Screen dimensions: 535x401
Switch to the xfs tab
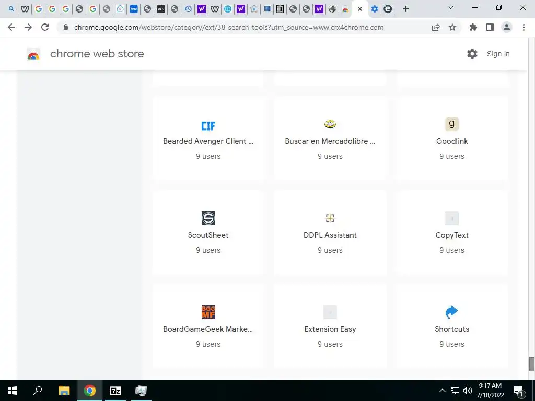point(161,9)
